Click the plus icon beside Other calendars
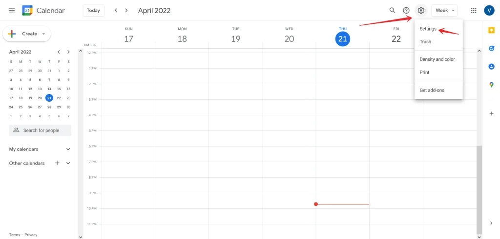This screenshot has height=239, width=500. [57, 163]
